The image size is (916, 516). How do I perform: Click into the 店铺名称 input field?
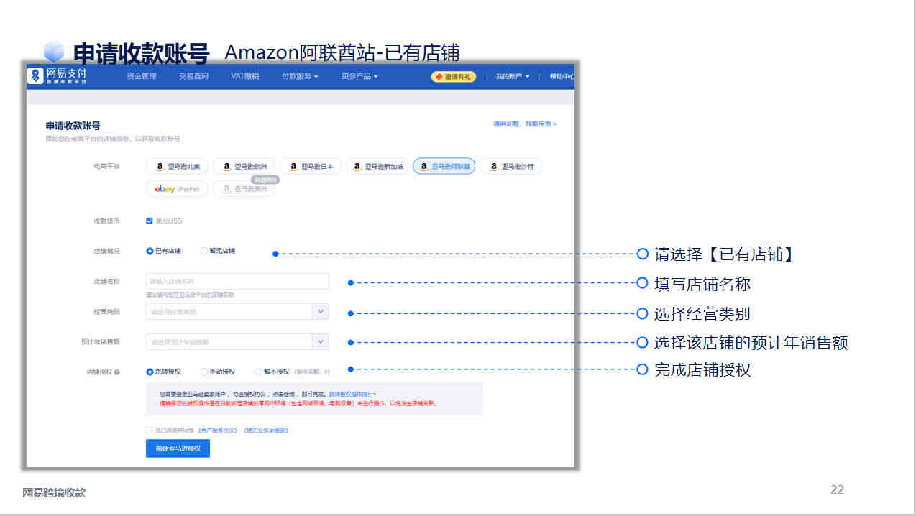point(237,281)
